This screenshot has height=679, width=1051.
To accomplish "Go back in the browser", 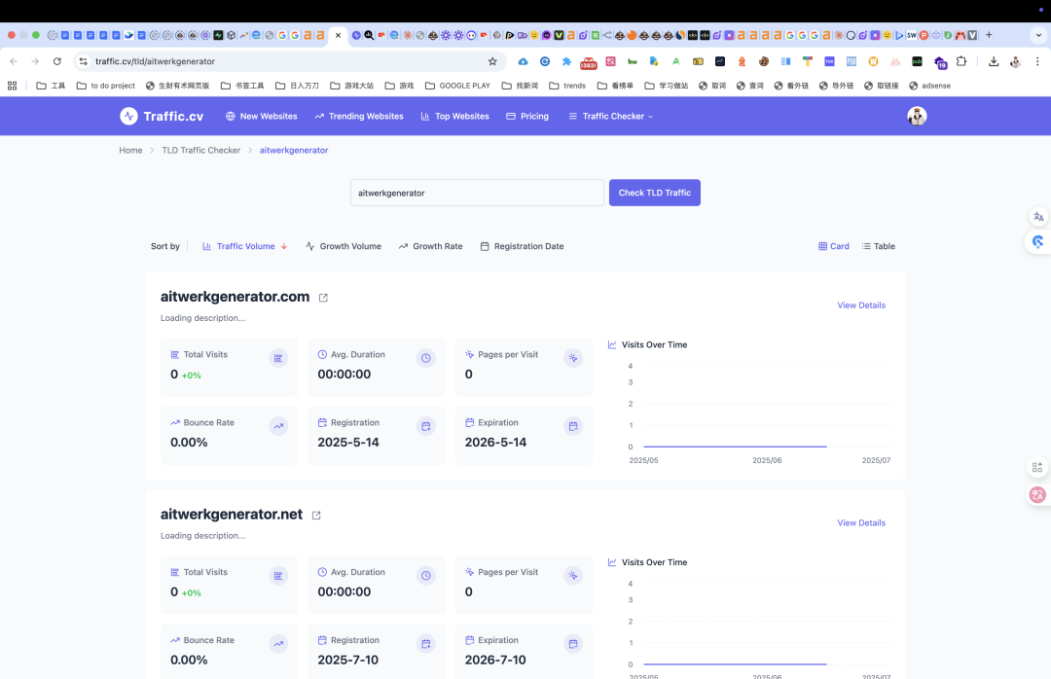I will point(14,61).
